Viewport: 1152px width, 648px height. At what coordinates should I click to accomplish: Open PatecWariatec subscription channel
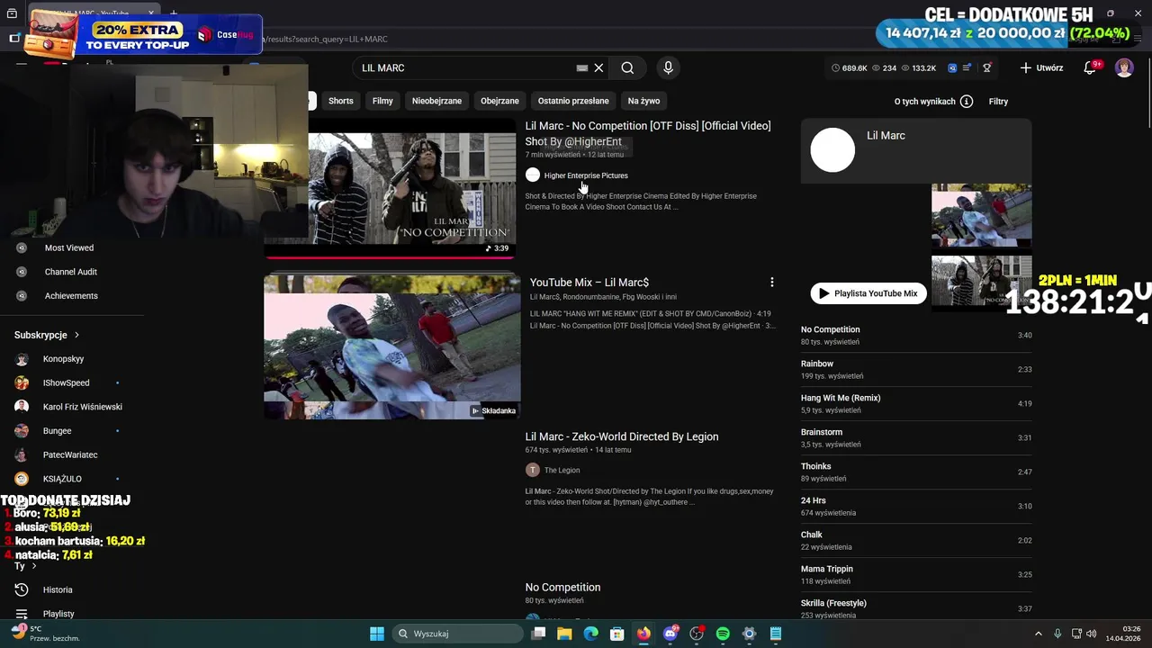point(70,454)
